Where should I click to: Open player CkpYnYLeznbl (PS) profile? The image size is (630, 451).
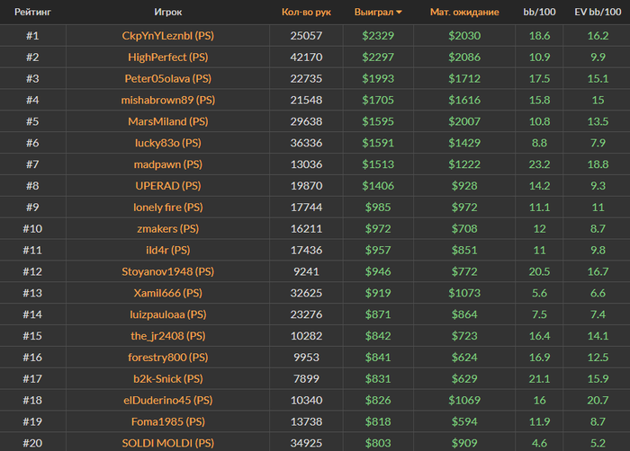click(x=168, y=36)
